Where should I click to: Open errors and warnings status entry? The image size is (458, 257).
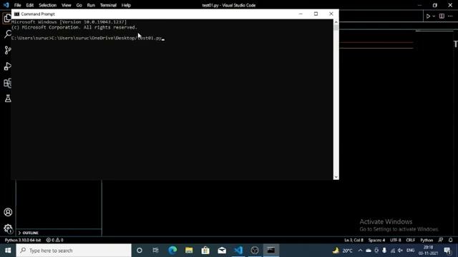[x=54, y=240]
